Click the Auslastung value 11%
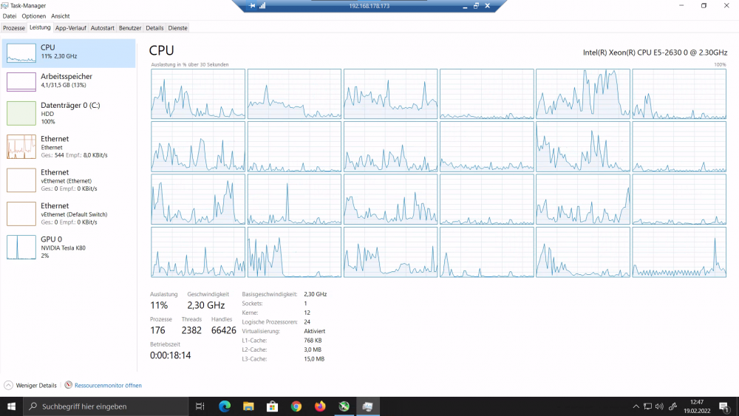Viewport: 739px width, 416px height. (159, 305)
